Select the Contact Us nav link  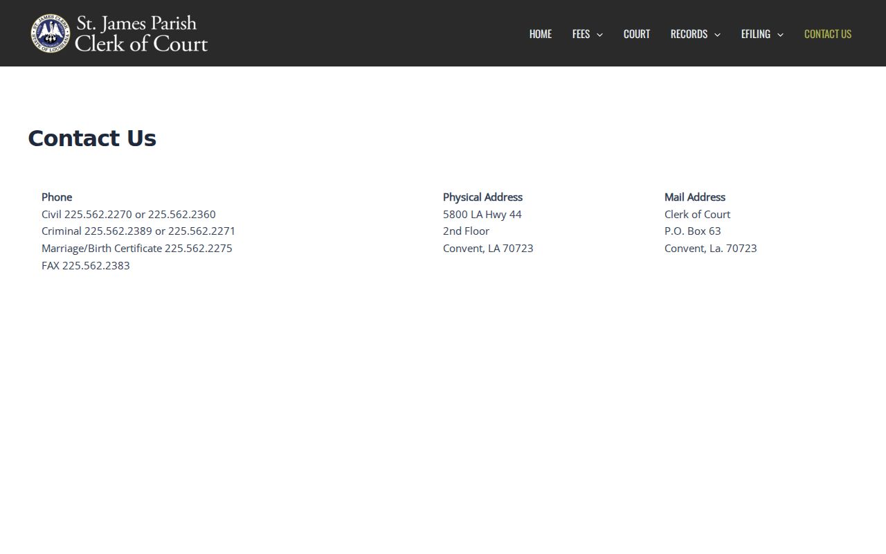[828, 34]
